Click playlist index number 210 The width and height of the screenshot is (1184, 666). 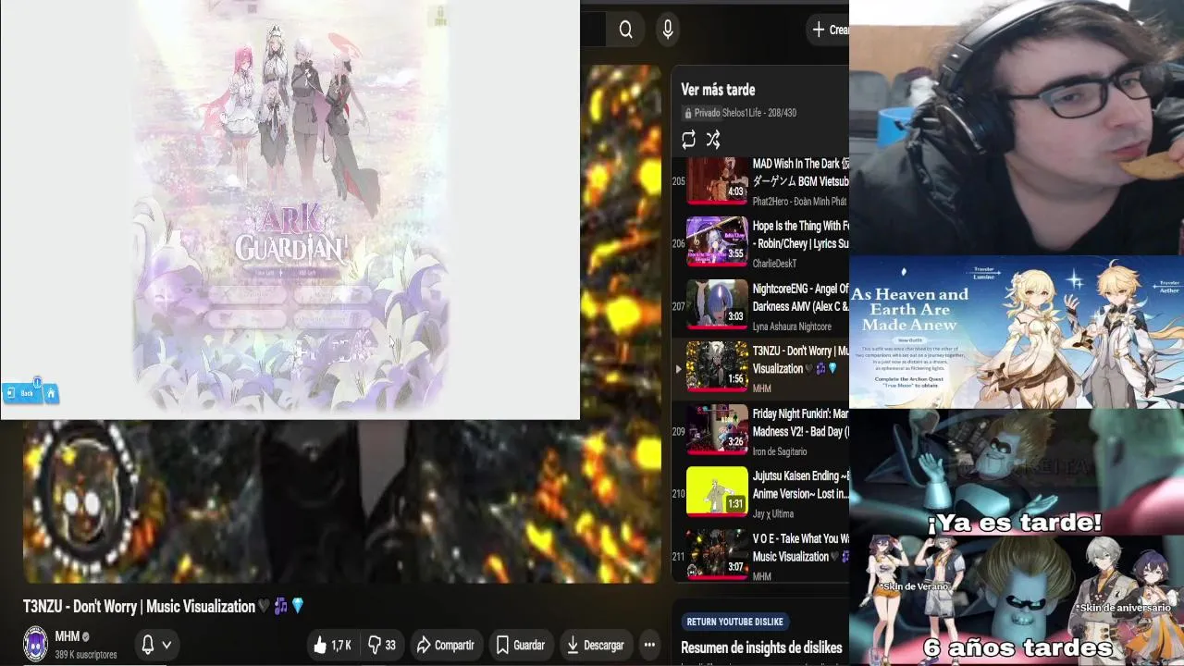pos(679,494)
